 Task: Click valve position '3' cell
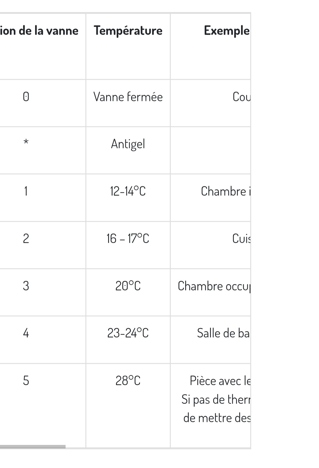tap(26, 286)
